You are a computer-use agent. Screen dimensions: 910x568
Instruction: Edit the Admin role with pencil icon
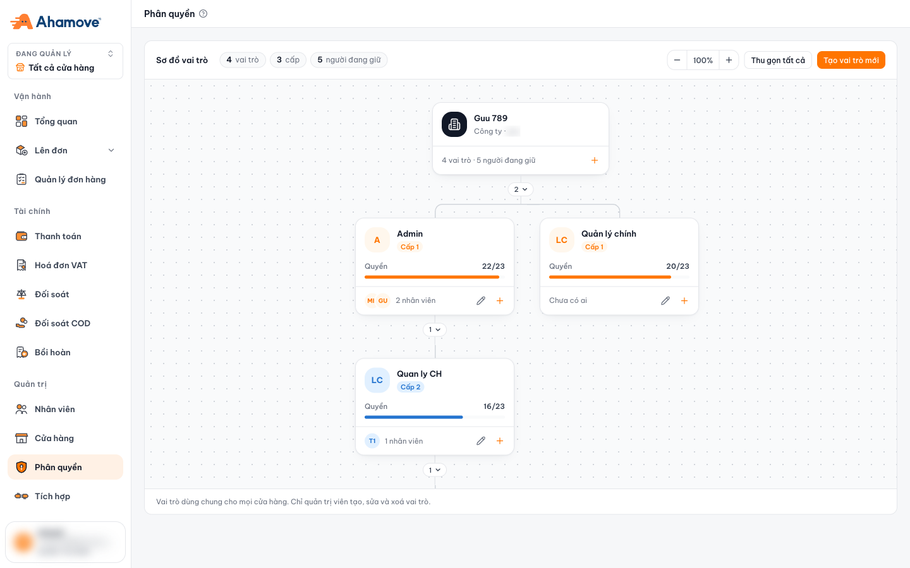pos(481,300)
